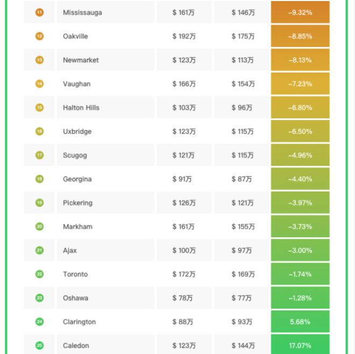Click the -9.32% change cell
This screenshot has width=355, height=354.
pyautogui.click(x=300, y=12)
